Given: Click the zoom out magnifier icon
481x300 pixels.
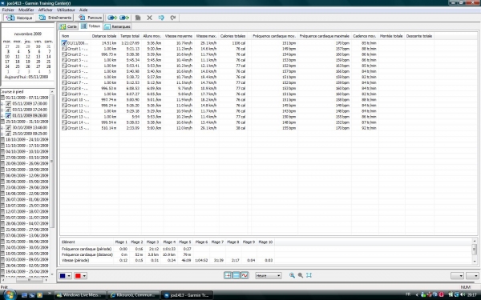Looking at the screenshot, I should point(301,275).
